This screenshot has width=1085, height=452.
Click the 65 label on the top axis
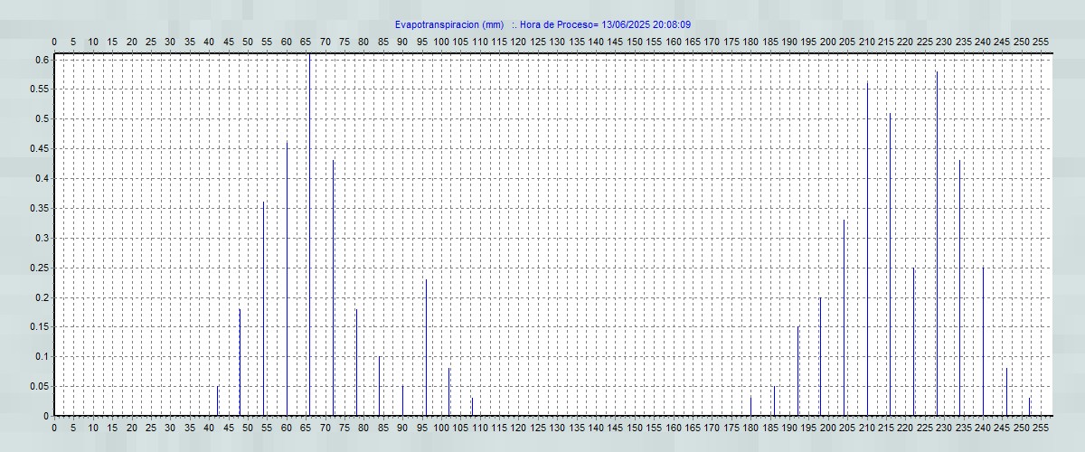coord(306,42)
